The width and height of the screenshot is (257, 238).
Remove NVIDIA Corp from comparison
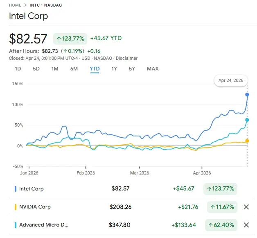(246, 207)
